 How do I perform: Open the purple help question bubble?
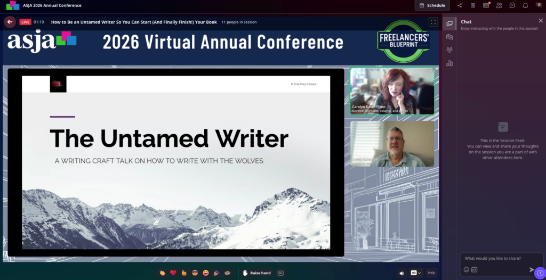click(540, 273)
